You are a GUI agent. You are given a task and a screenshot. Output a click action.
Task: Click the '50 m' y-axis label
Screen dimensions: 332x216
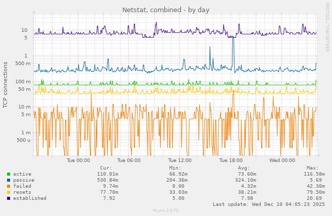click(24, 89)
